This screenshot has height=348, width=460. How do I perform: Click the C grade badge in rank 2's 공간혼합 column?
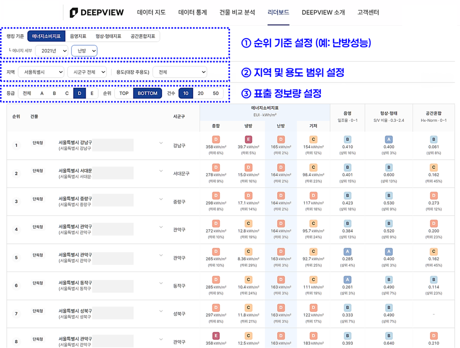point(434,167)
